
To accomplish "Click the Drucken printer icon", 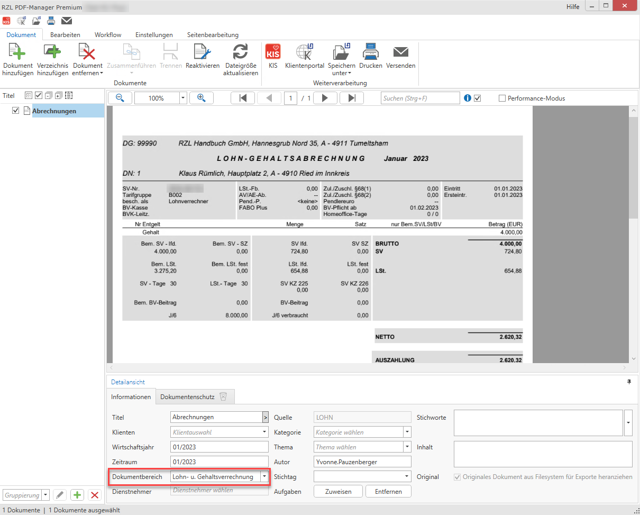I will 370,52.
